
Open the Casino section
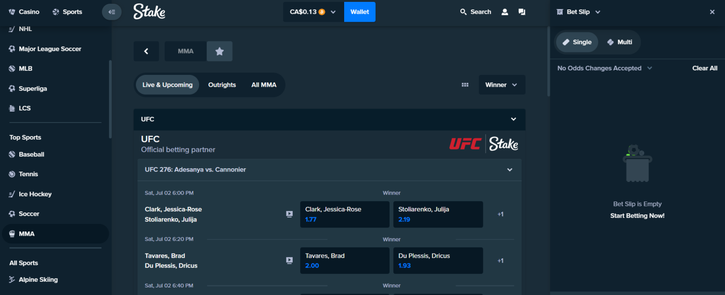(x=24, y=11)
